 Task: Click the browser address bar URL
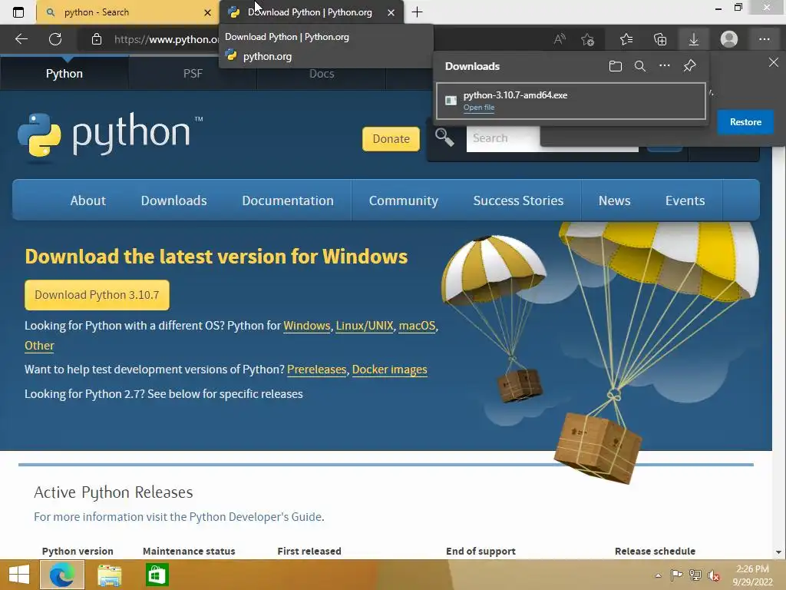pyautogui.click(x=166, y=39)
